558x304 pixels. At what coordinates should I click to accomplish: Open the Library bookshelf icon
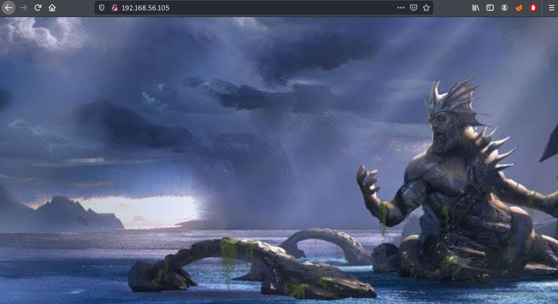[476, 8]
